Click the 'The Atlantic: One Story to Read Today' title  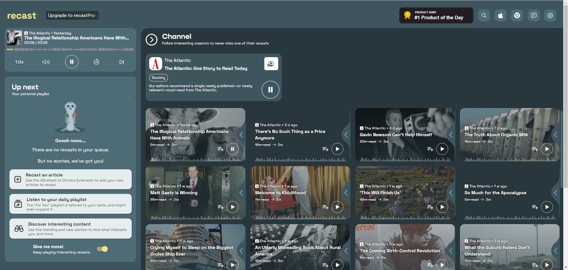pyautogui.click(x=206, y=68)
